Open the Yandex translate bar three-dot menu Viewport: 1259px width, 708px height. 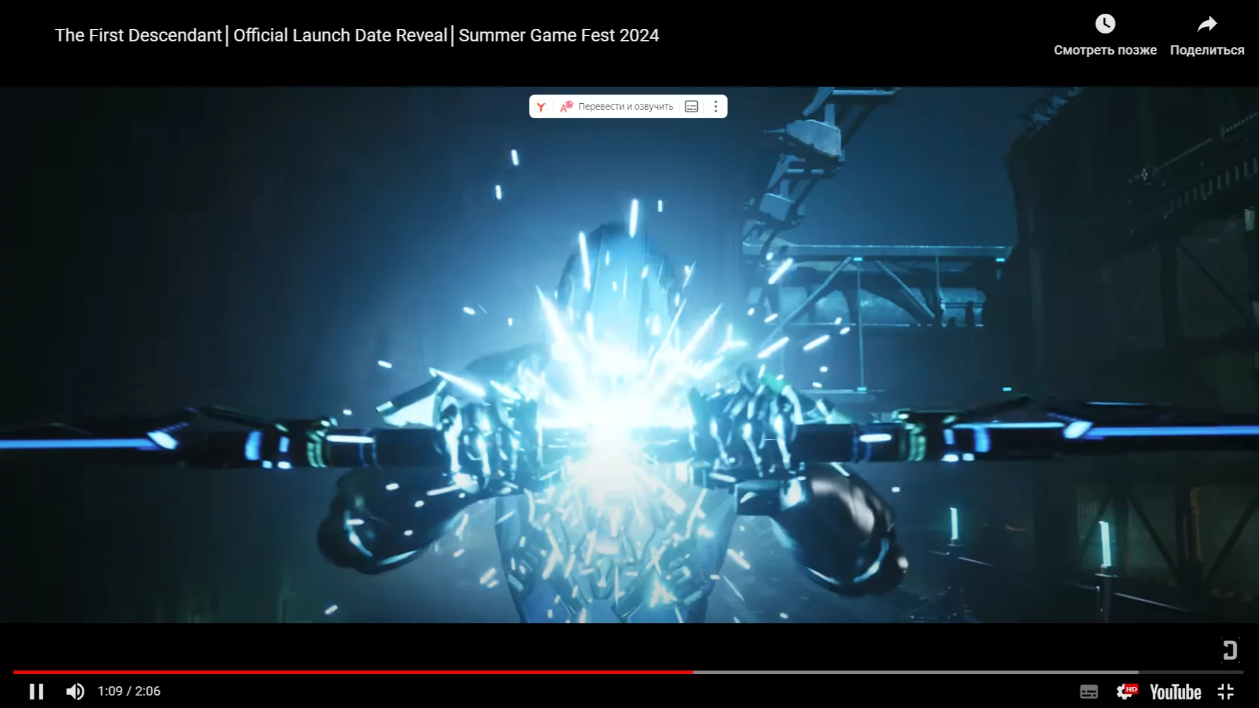point(716,106)
